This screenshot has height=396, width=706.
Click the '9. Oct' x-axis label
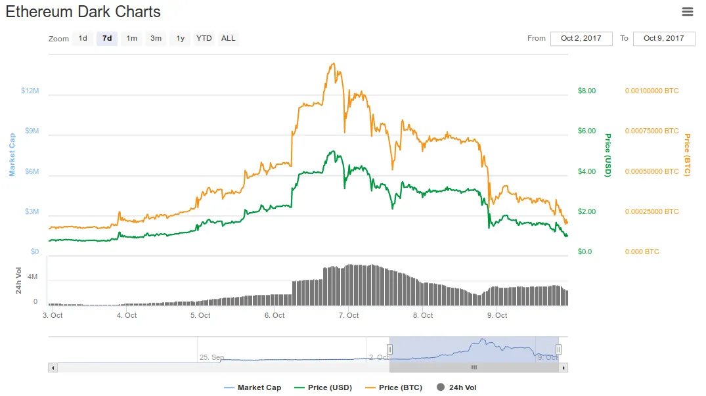click(x=497, y=315)
